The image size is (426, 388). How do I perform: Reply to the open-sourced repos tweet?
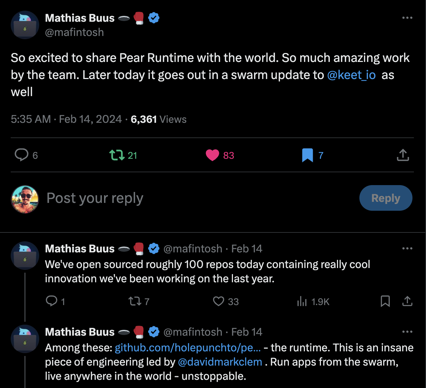tap(52, 302)
